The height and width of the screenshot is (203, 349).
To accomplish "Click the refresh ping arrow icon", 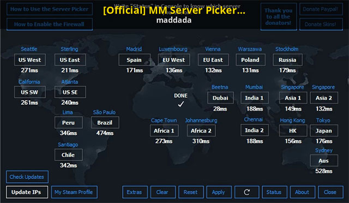I will coord(246,192).
